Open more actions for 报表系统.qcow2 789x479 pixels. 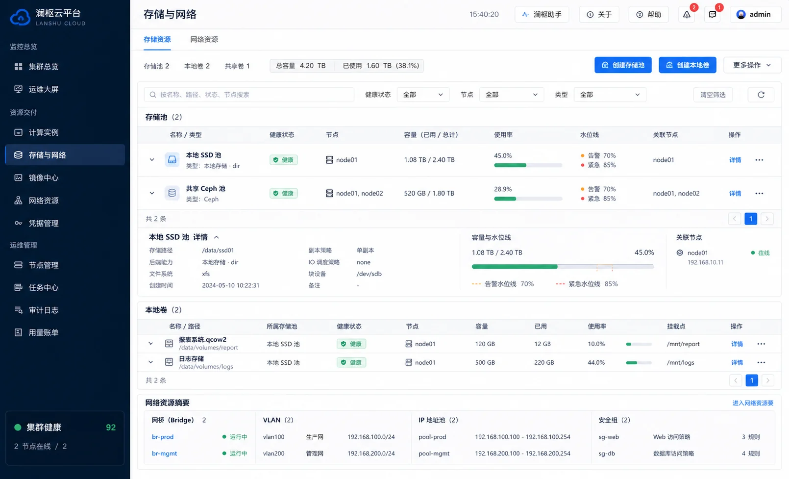[x=761, y=344]
